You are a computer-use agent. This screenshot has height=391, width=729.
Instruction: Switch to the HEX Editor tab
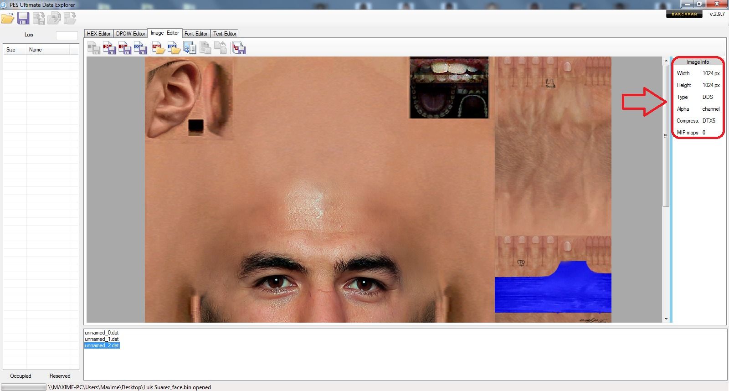pos(99,34)
